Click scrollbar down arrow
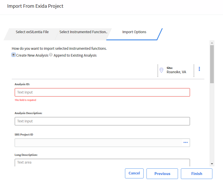This screenshot has height=183, width=223. [212, 164]
